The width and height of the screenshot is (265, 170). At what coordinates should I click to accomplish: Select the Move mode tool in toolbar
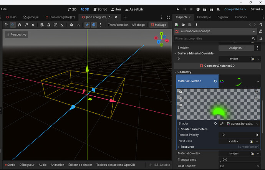13,25
